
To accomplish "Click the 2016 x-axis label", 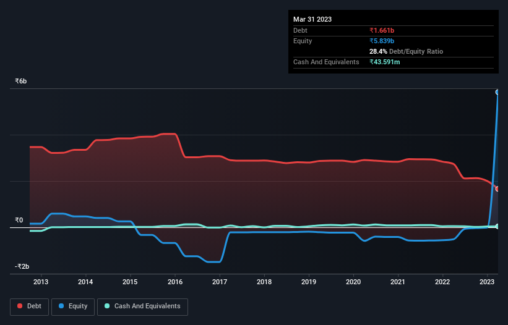I will 175,282.
